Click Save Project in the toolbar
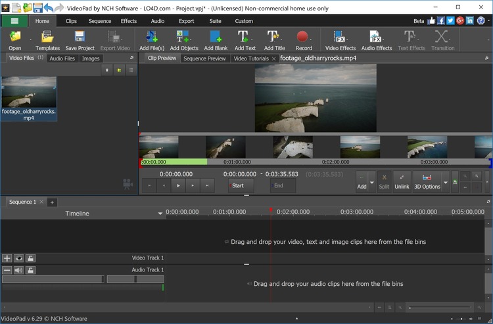Screen dimensions: 493x324 [80, 40]
